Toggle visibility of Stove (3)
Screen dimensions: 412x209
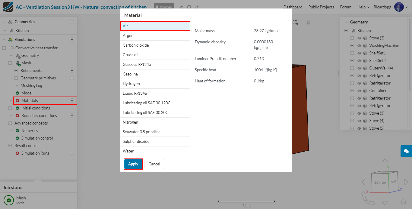(x=359, y=113)
